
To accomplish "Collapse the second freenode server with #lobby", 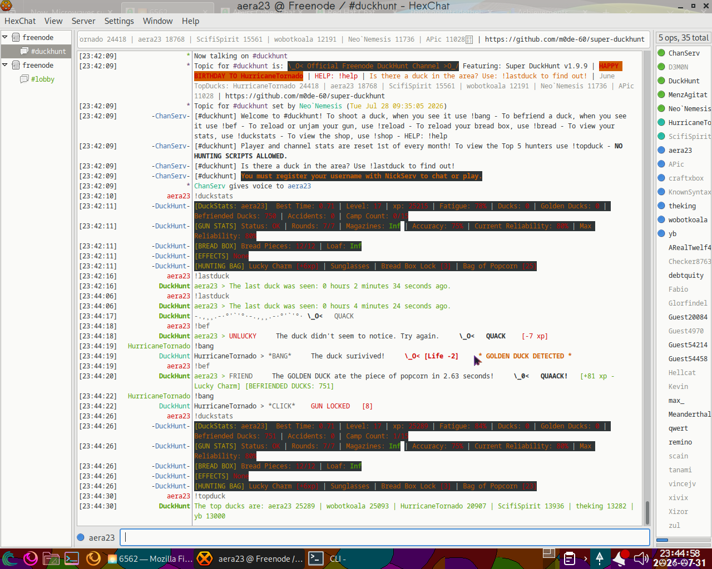I will [x=5, y=65].
